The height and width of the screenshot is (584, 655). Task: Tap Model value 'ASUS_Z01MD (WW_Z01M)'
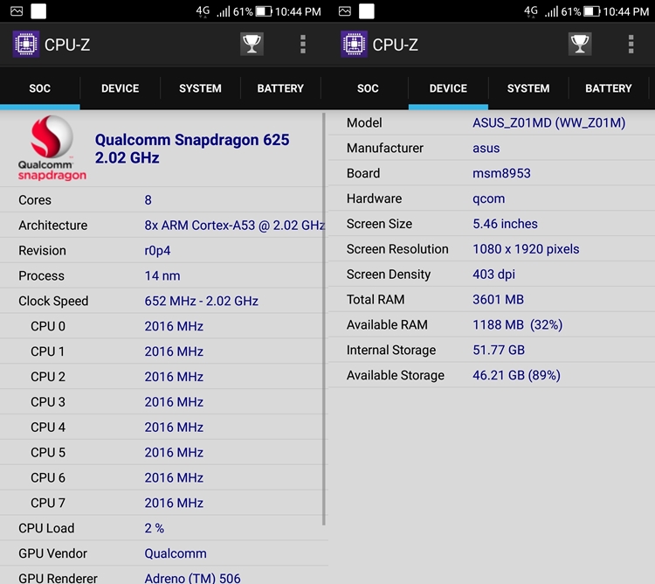549,122
